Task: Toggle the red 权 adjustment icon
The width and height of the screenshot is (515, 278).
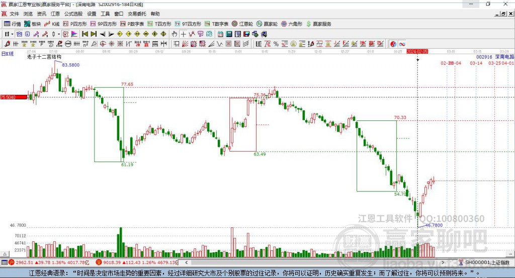Action: coord(66,34)
